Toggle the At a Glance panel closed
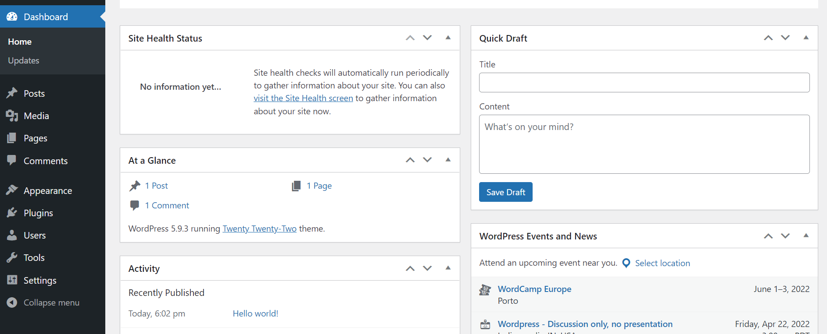827x334 pixels. tap(448, 160)
